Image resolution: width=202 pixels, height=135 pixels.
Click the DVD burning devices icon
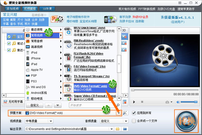pos(110,20)
